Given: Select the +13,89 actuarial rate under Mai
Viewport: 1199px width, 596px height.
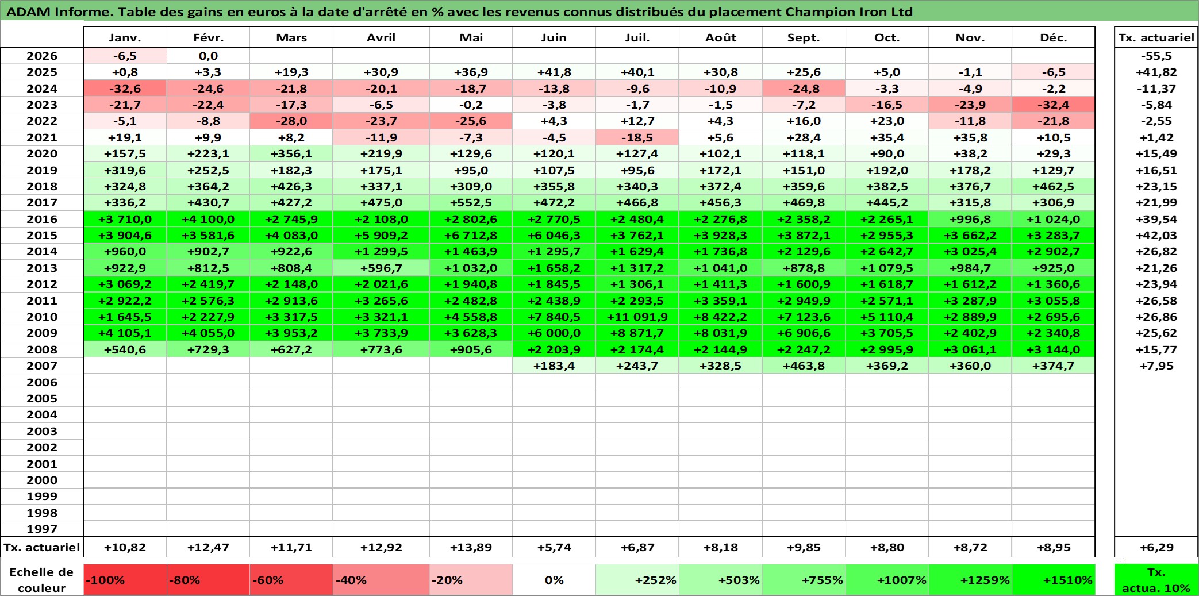Looking at the screenshot, I should pyautogui.click(x=471, y=547).
